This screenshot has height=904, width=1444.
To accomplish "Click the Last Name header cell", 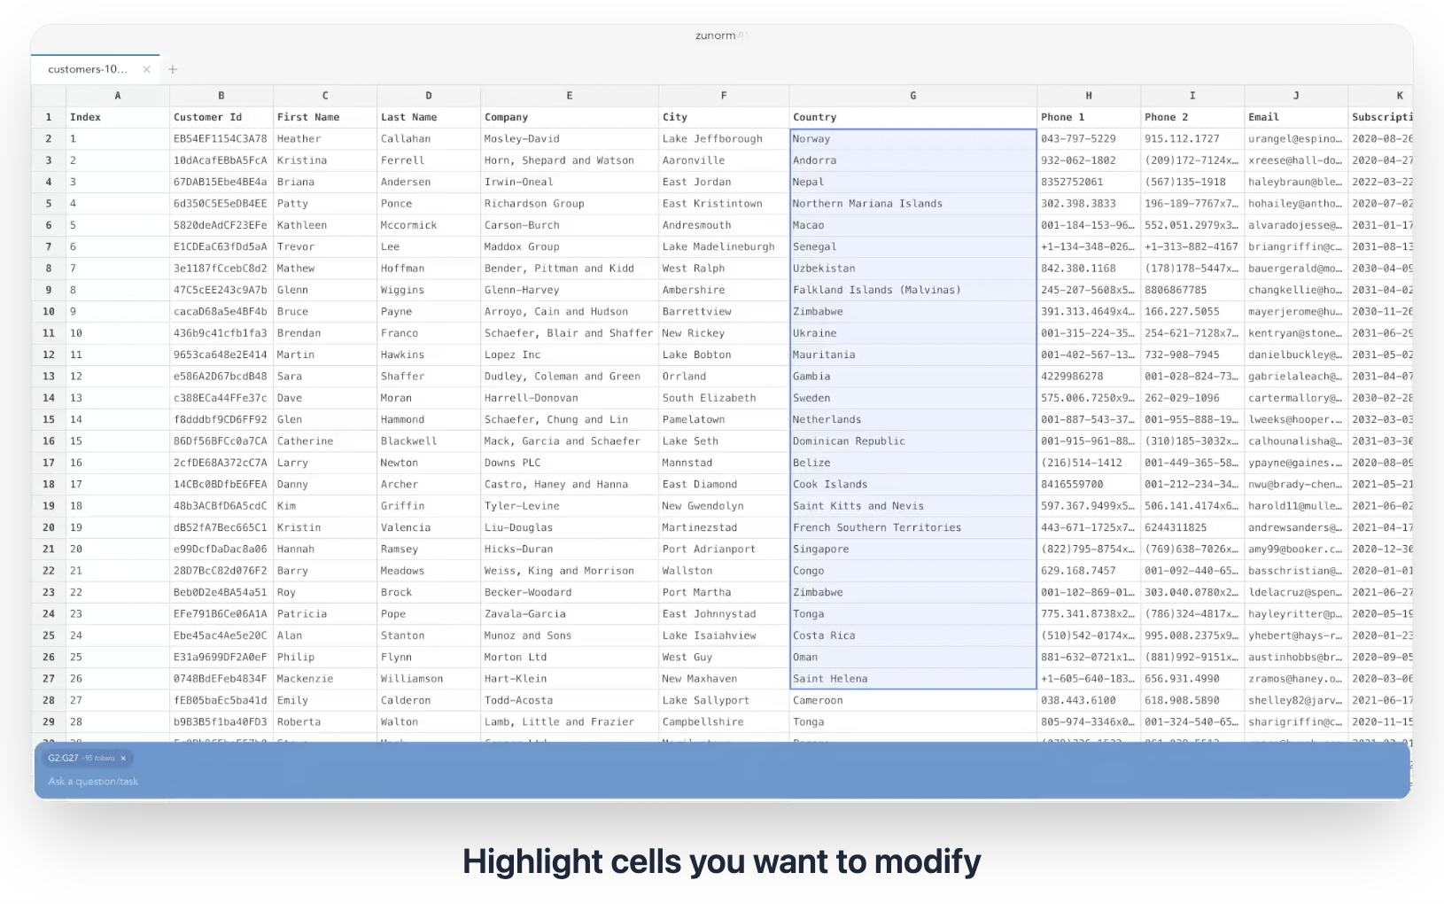I will (429, 117).
